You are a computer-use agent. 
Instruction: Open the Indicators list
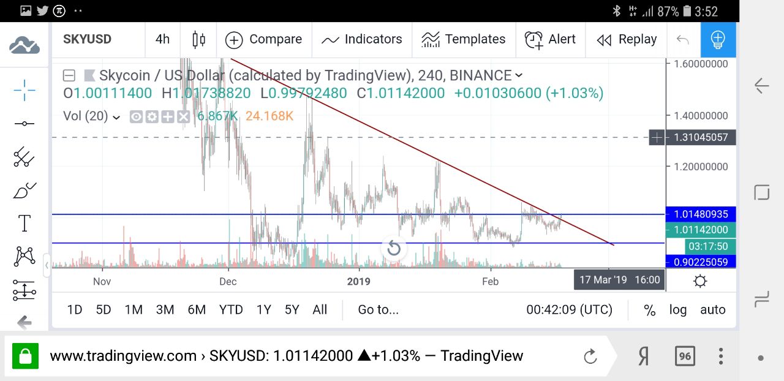click(361, 40)
